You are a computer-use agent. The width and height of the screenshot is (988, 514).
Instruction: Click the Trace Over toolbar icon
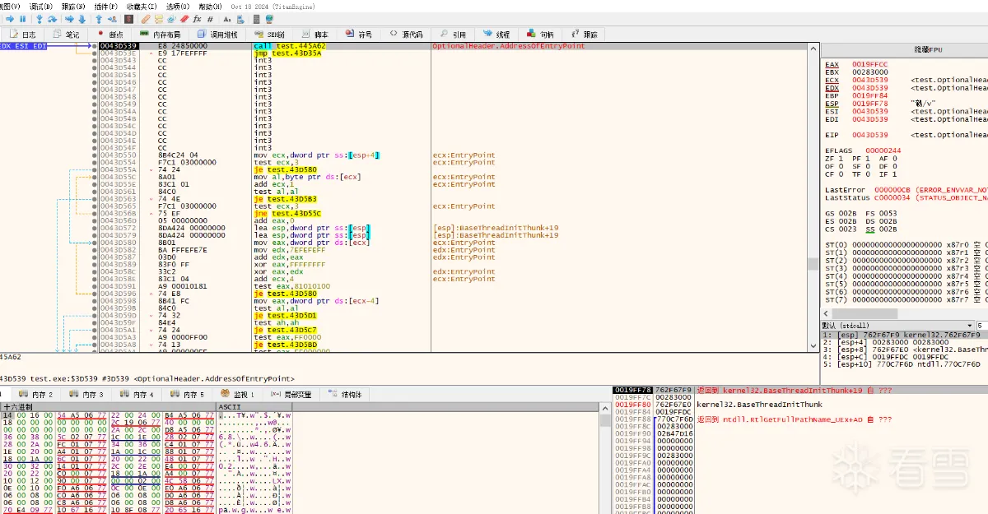(82, 19)
